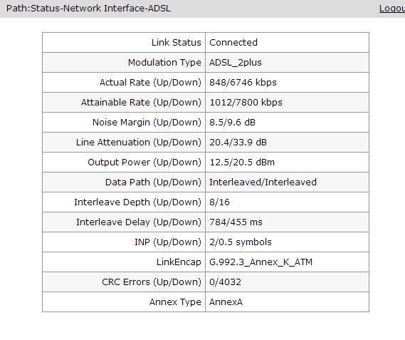405x340 pixels.
Task: Click the 1012/7800 kbps attainable rate value
Action: [x=246, y=102]
